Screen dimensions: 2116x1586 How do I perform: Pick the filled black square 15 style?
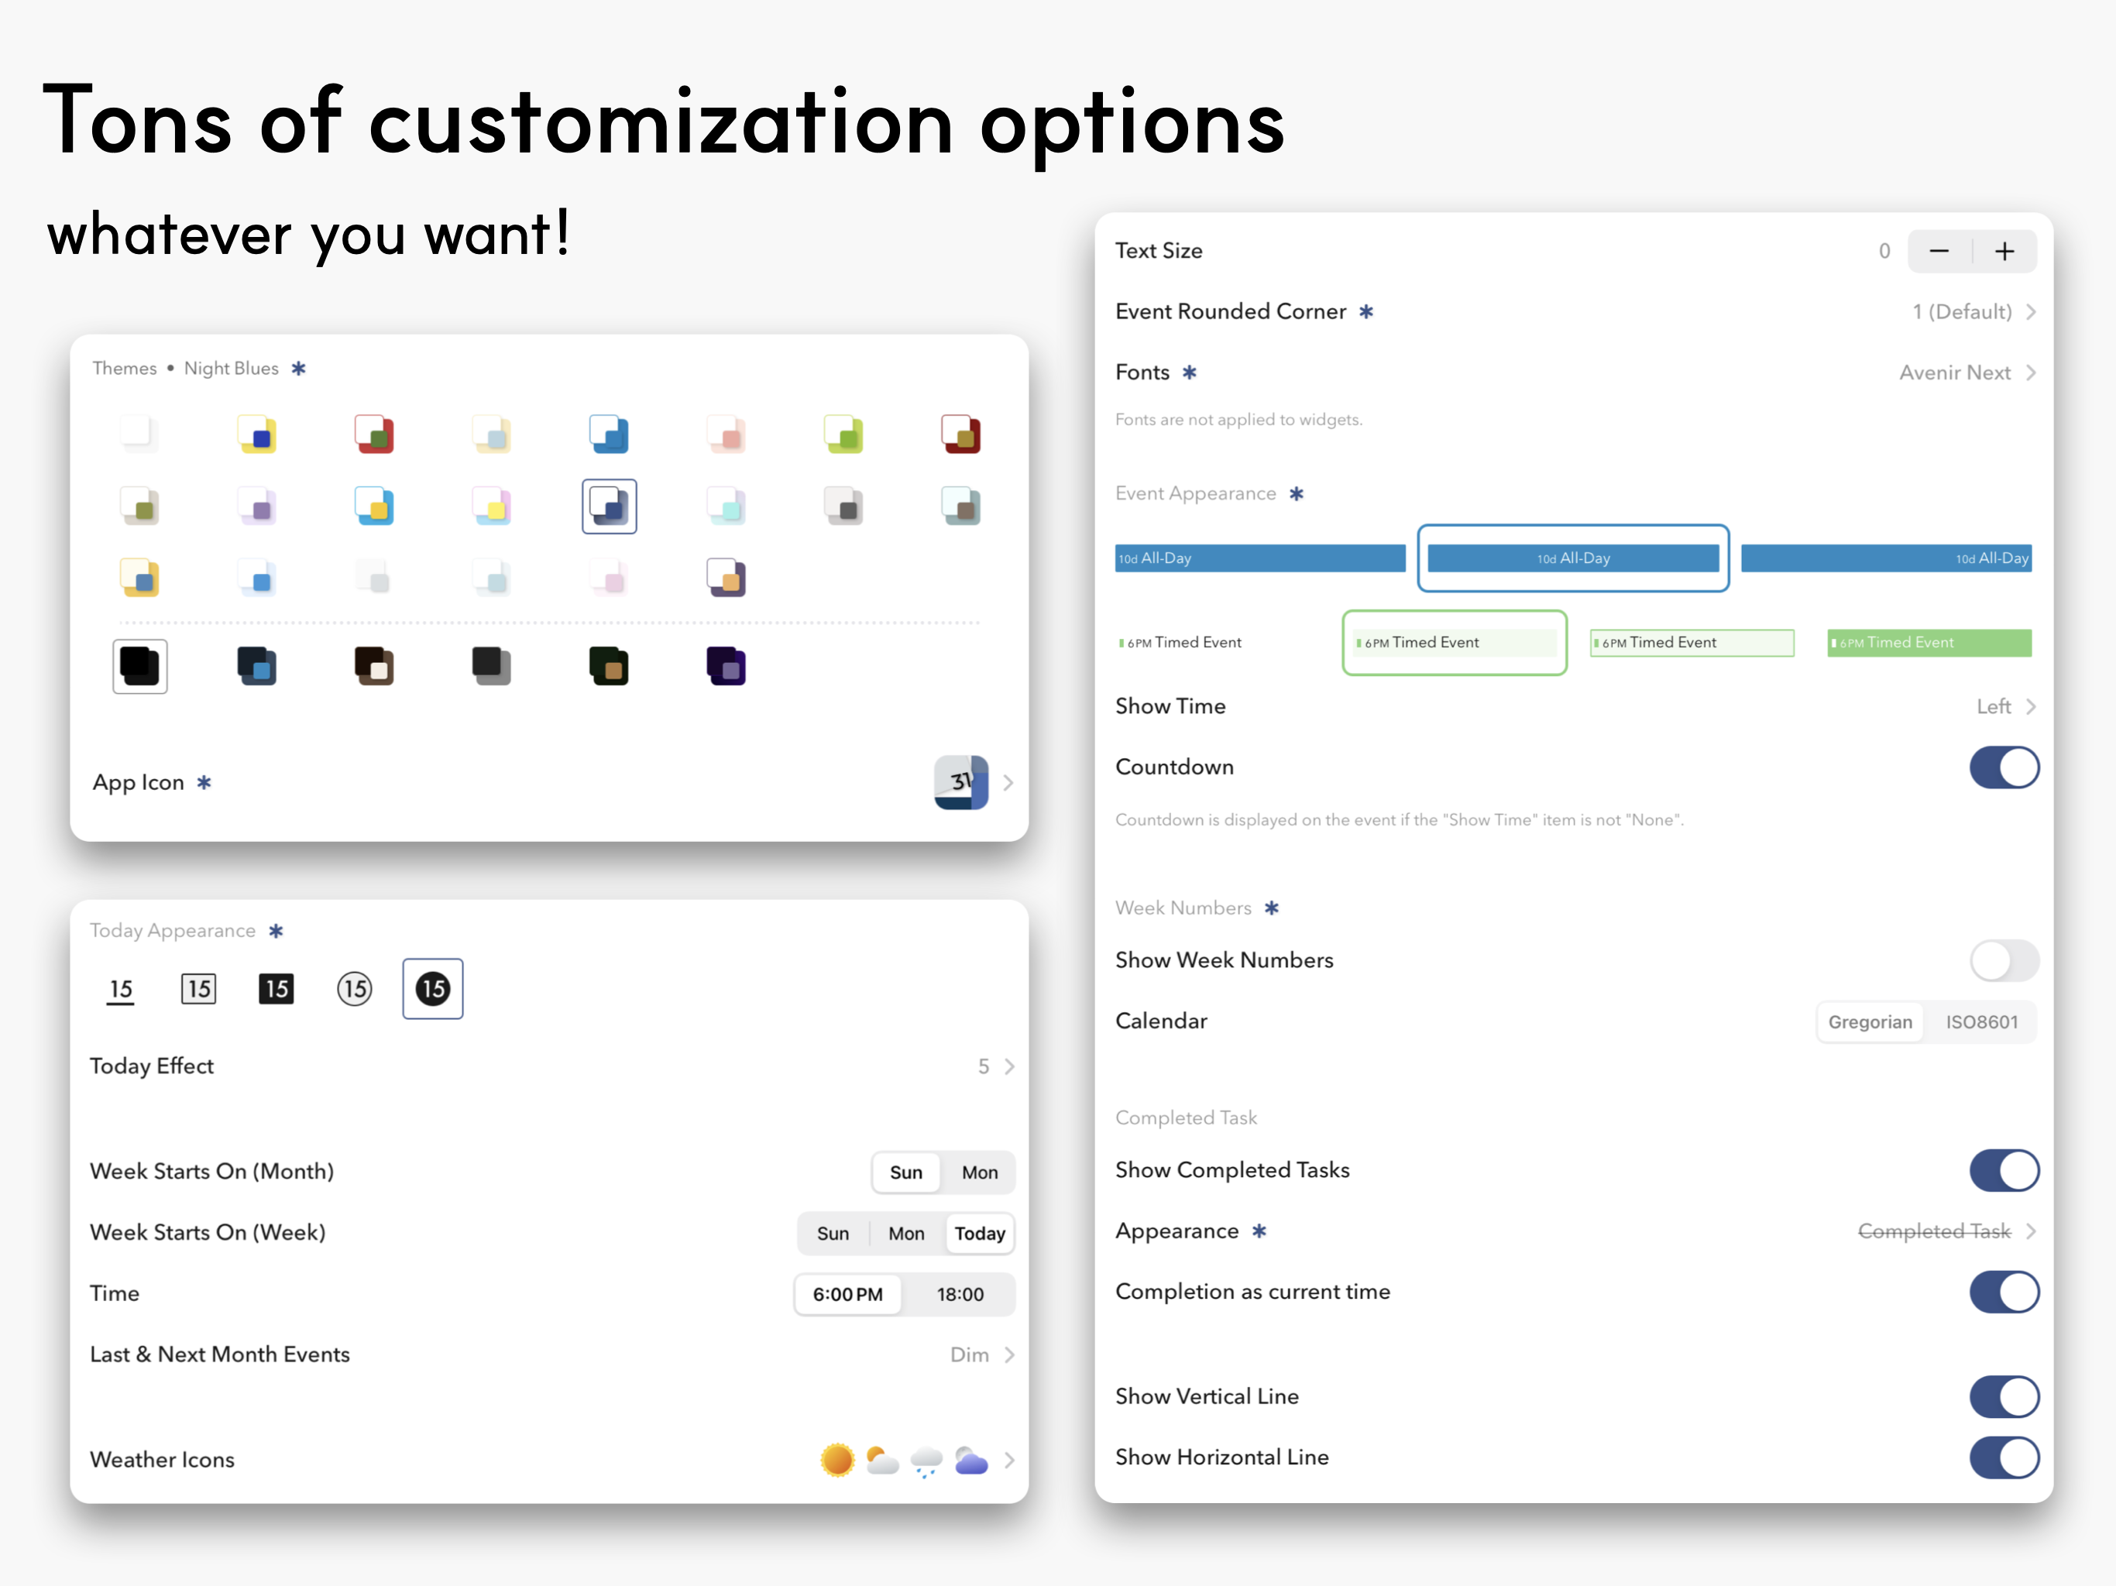tap(277, 989)
